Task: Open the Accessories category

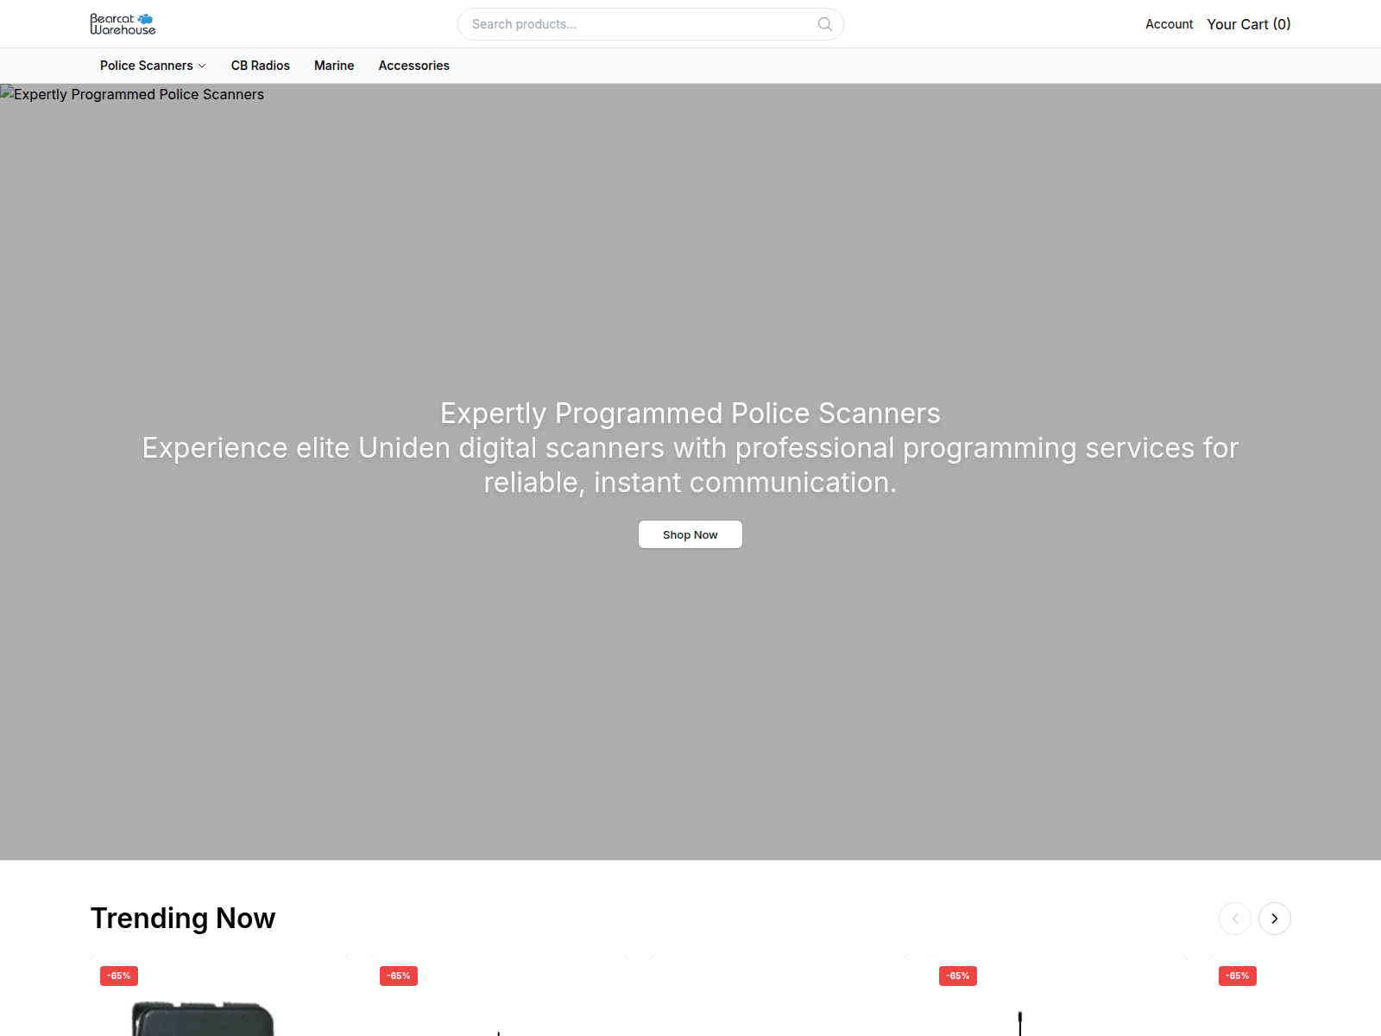Action: pos(413,66)
